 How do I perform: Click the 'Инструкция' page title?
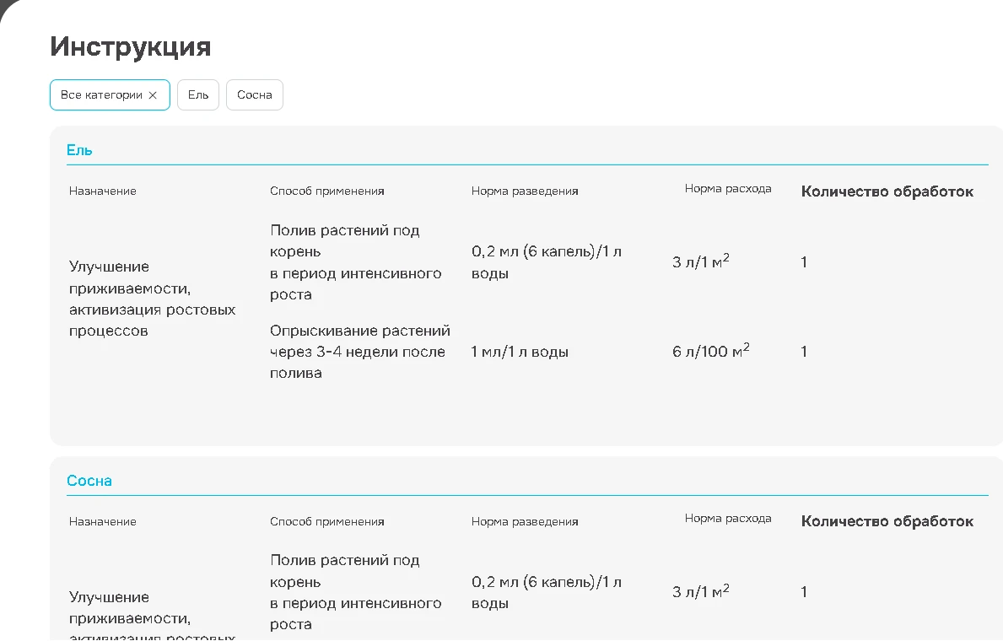pos(130,46)
